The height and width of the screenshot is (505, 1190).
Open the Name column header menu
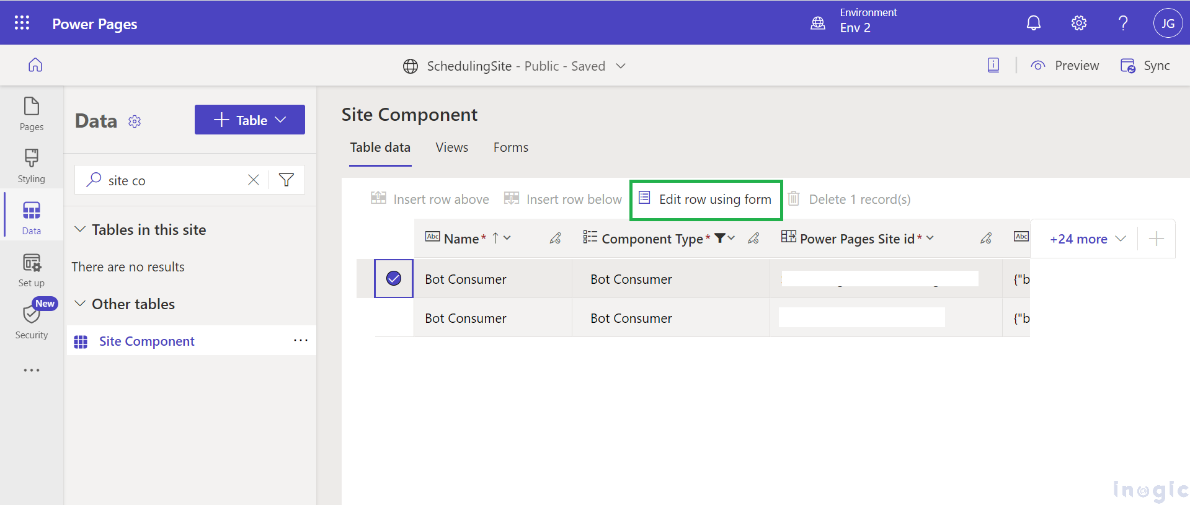point(507,239)
